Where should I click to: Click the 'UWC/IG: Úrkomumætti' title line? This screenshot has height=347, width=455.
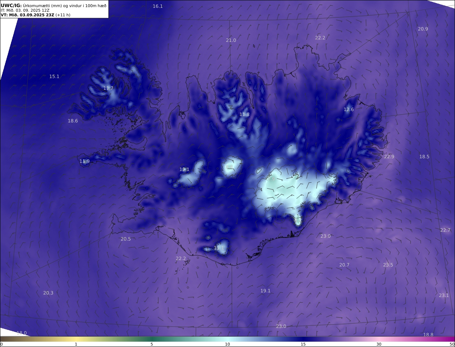coord(53,6)
